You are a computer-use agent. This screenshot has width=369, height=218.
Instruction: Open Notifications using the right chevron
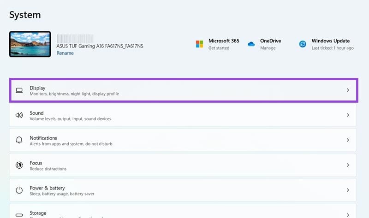tap(348, 140)
